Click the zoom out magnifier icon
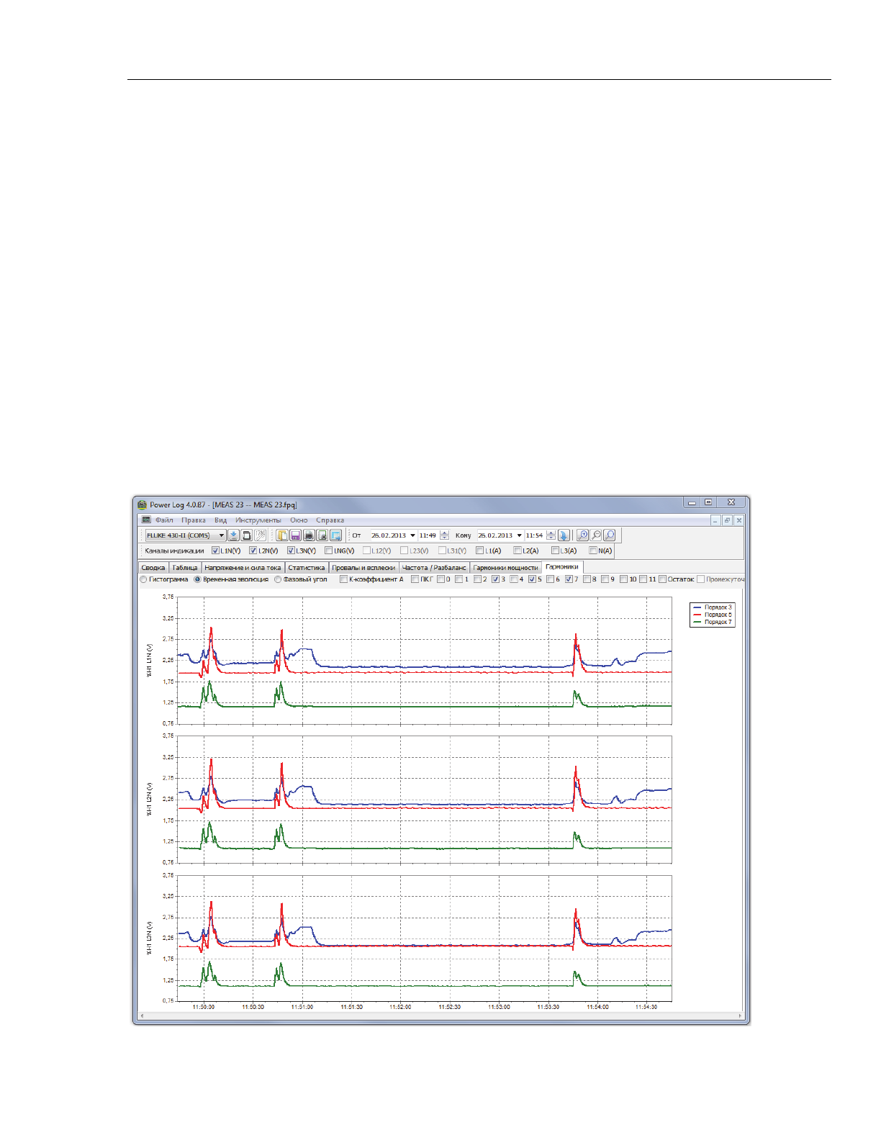 click(596, 535)
